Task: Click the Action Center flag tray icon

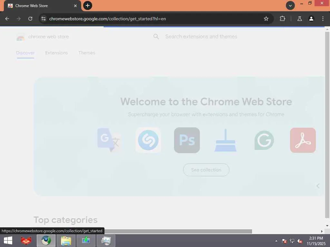Action: pyautogui.click(x=284, y=241)
